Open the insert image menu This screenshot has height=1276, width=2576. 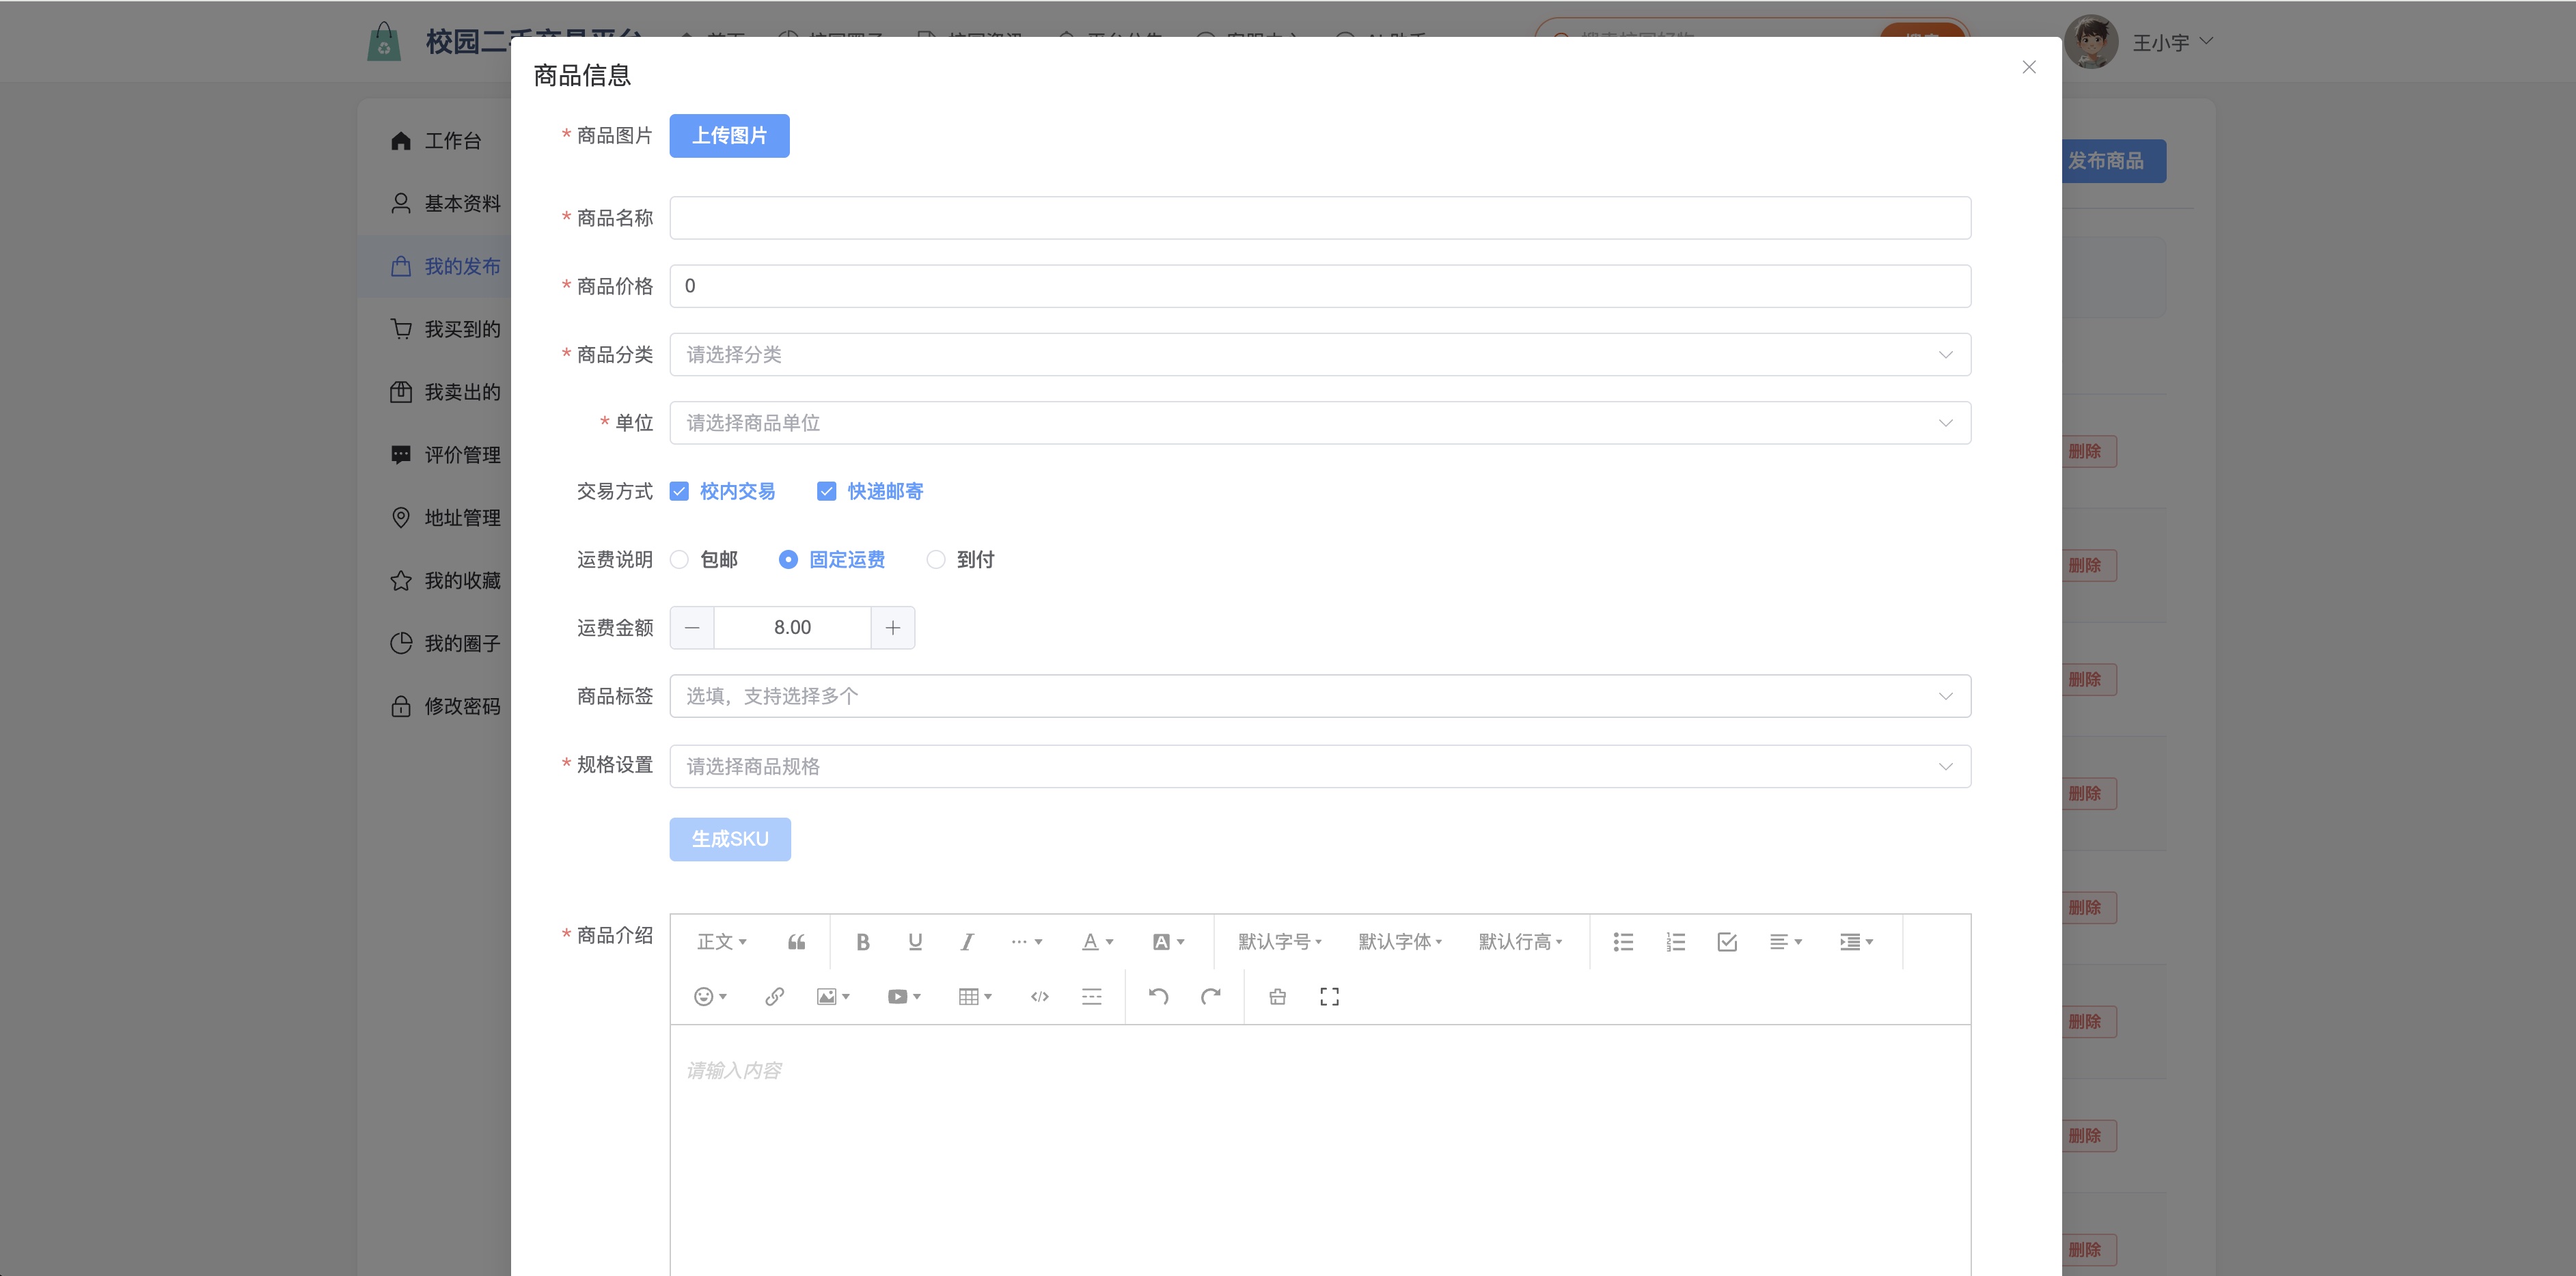coord(834,997)
